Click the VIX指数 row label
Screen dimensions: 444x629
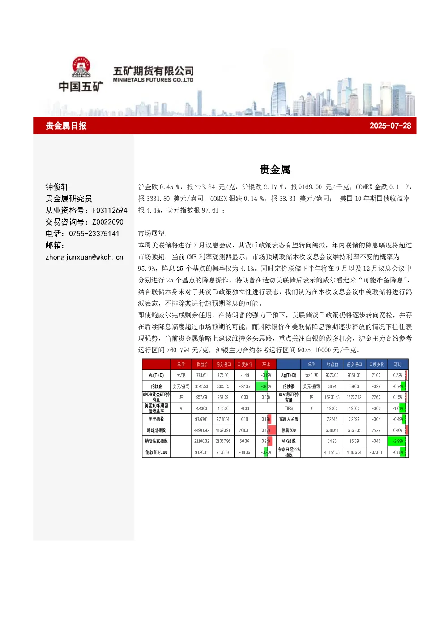pos(289,441)
